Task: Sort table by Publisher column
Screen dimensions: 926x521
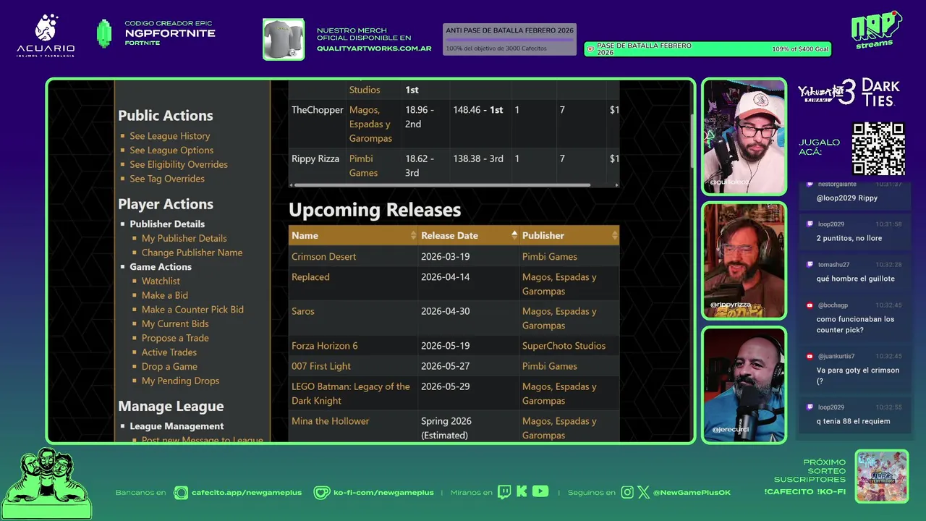Action: 569,235
